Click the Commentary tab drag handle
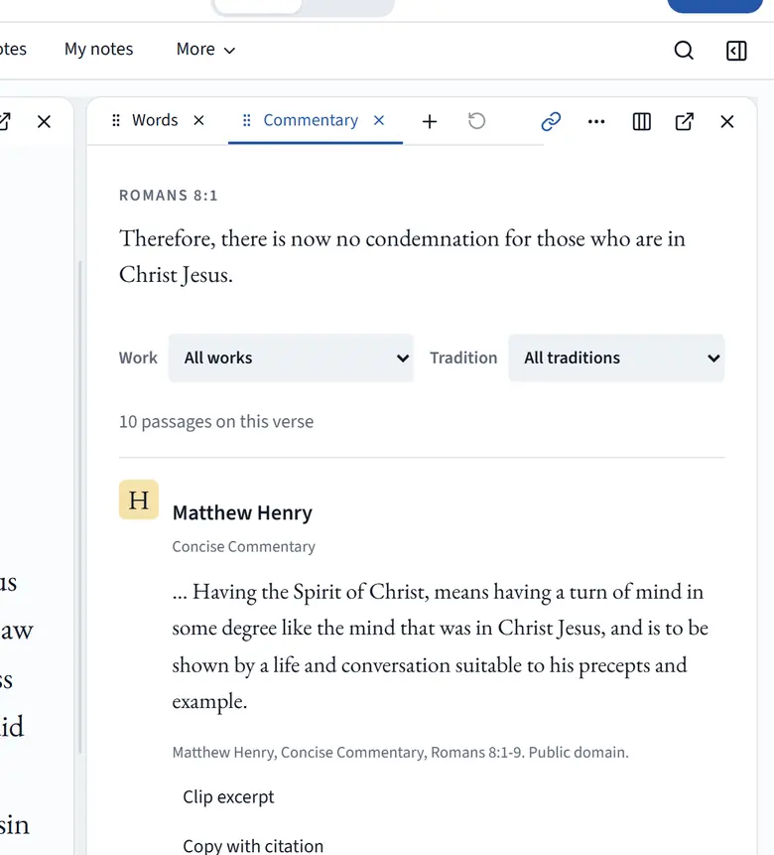Screen dimensions: 774x855 (x=246, y=120)
